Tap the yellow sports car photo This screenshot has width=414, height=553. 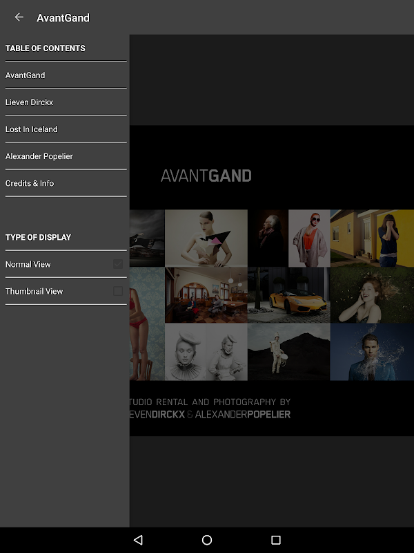coord(289,295)
